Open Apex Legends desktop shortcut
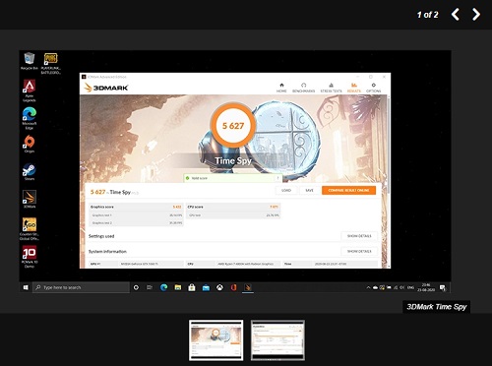The image size is (492, 366). tap(30, 91)
